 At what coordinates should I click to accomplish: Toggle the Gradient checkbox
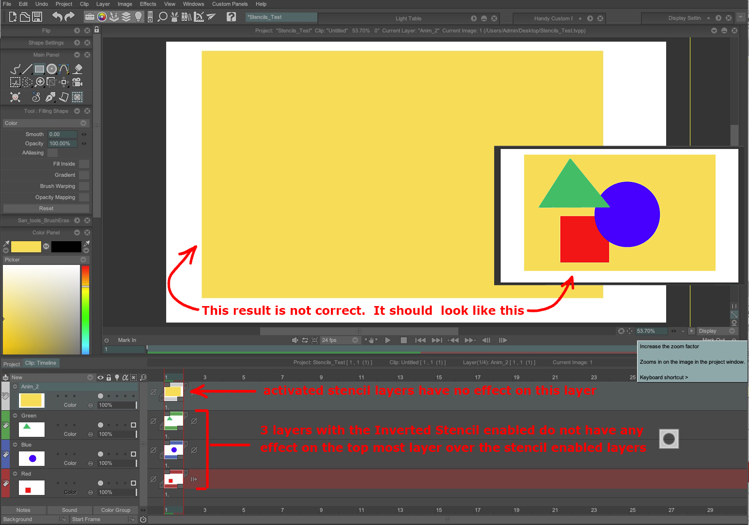(84, 175)
